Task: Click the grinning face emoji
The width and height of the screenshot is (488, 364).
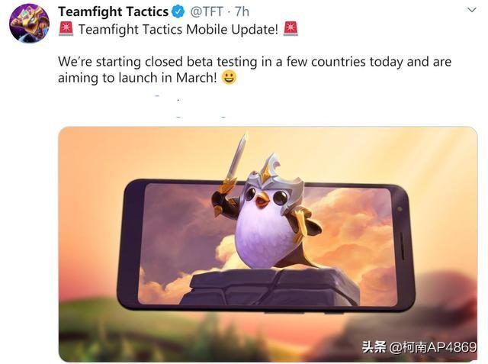Action: click(229, 78)
